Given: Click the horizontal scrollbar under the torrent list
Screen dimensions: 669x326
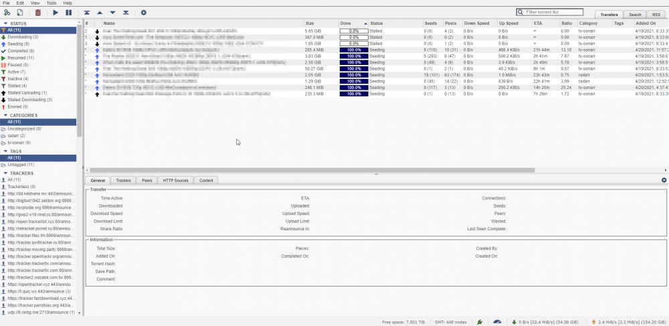Looking at the screenshot, I should 312,170.
